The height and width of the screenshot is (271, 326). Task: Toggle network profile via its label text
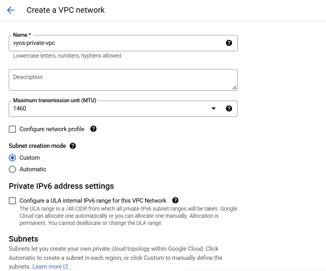click(x=52, y=129)
